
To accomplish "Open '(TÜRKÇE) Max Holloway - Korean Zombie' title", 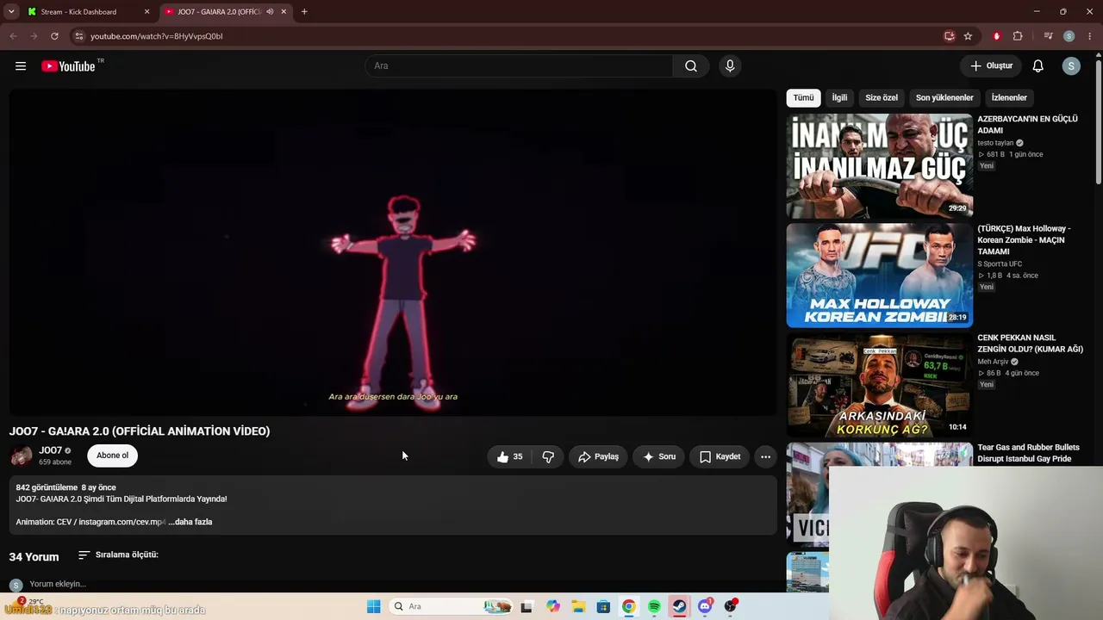I will (1024, 240).
